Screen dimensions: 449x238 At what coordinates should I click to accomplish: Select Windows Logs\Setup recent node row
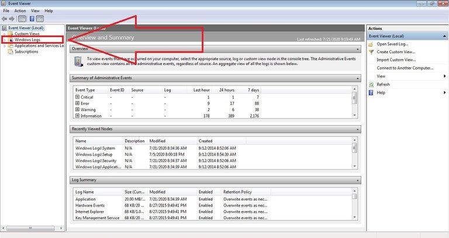click(x=212, y=154)
